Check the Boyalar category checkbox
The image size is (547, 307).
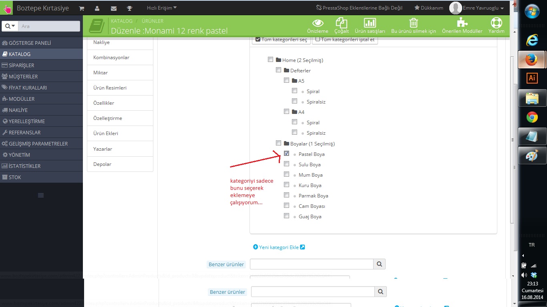point(278,143)
